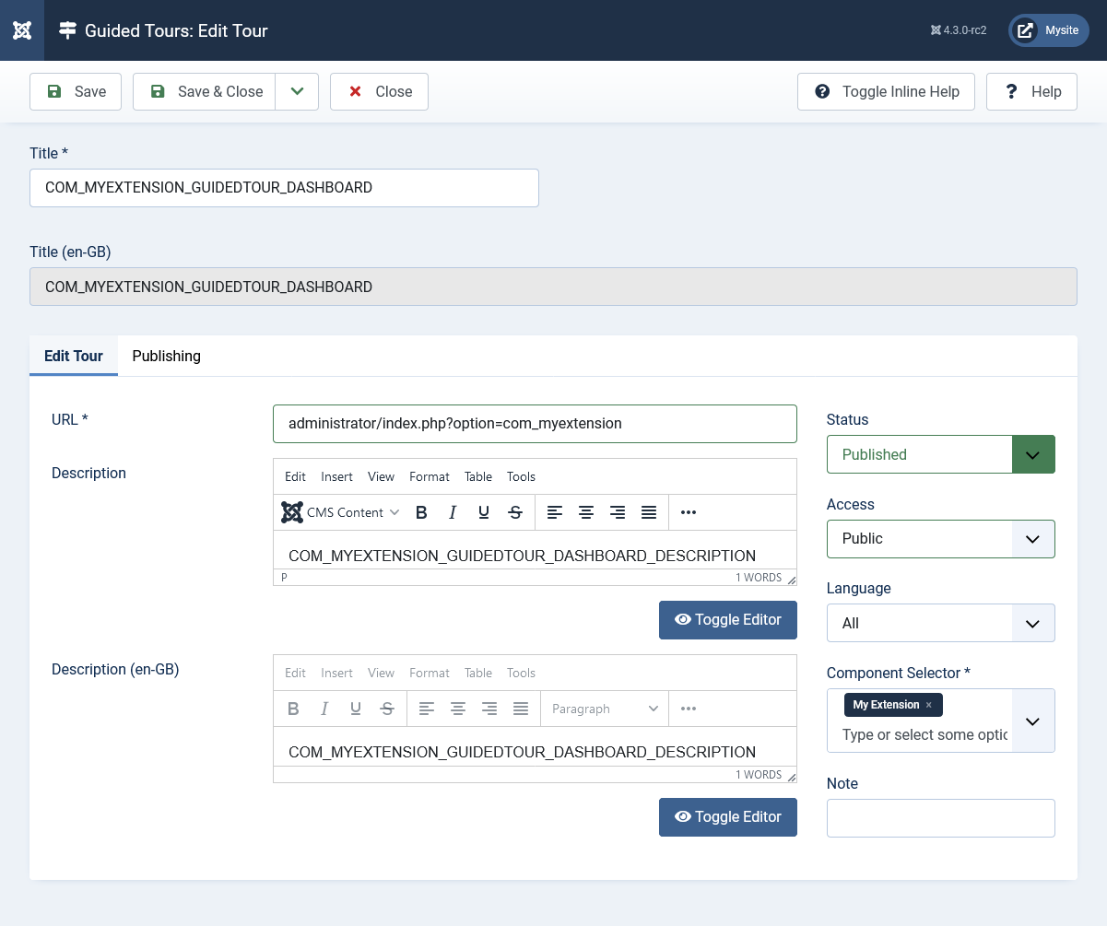Click the Close button in toolbar
Viewport: 1107px width, 926px height.
379,92
